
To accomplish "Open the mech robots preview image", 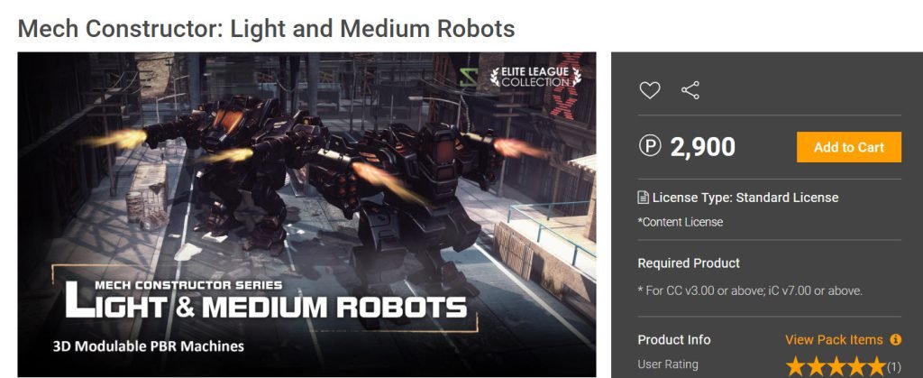I will click(x=306, y=215).
